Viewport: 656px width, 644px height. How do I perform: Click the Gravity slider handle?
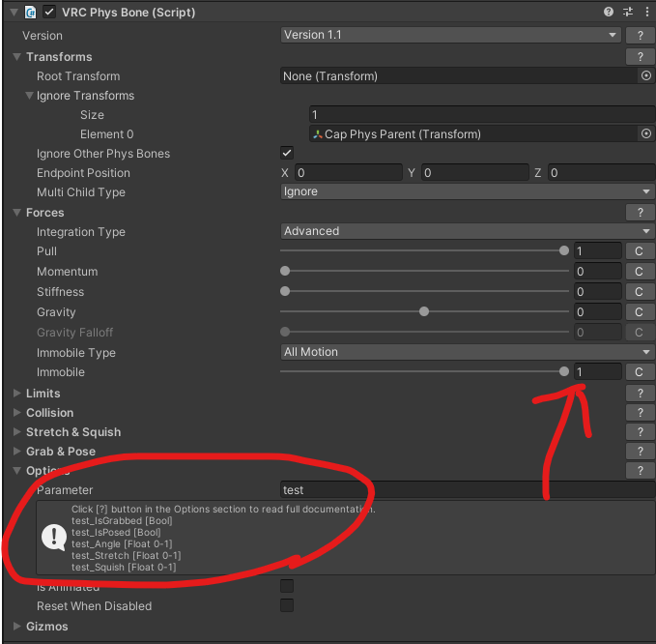[x=424, y=311]
